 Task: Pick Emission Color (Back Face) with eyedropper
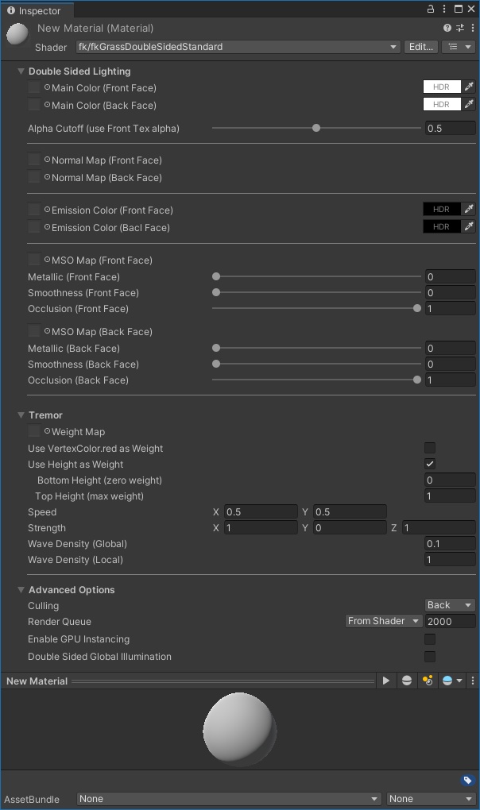pos(469,227)
